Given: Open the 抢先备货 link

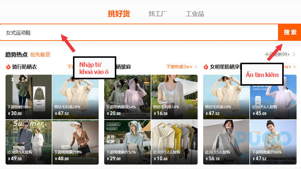Looking at the screenshot, I should (40, 54).
